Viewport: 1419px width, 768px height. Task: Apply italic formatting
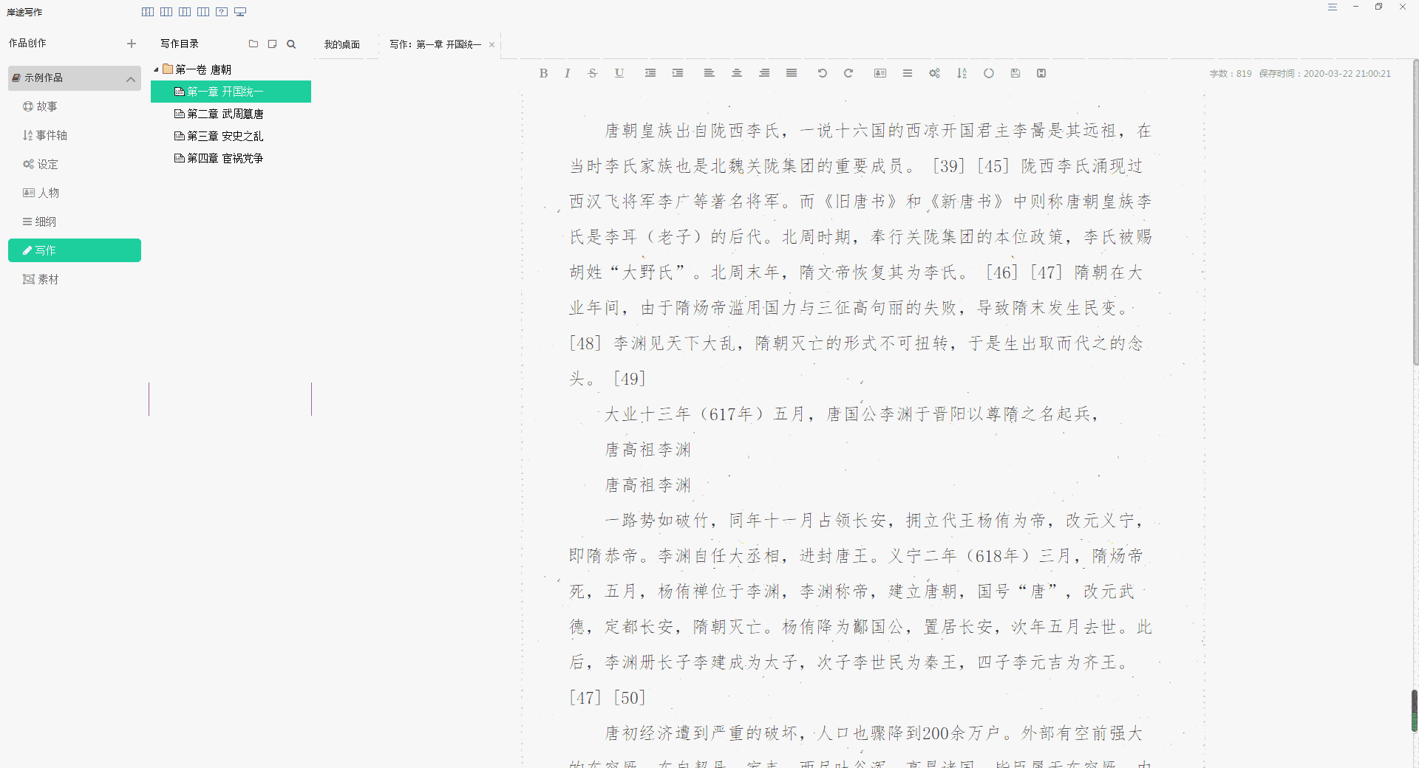click(566, 73)
